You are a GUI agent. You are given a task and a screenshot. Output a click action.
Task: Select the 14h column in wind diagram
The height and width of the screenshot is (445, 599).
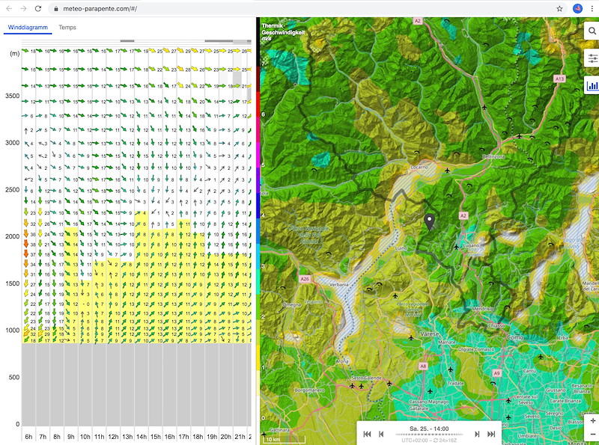[x=141, y=436]
